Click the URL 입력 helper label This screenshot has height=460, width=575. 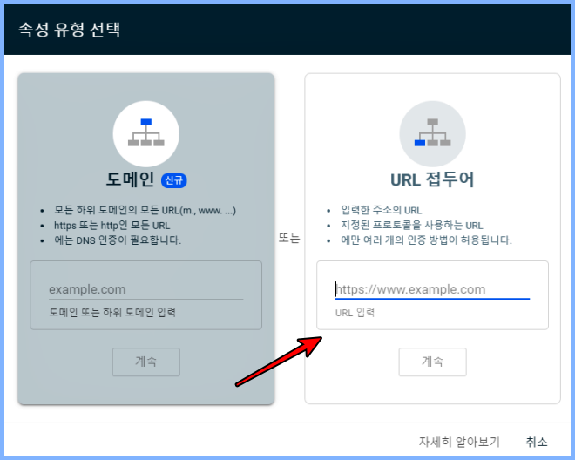coord(355,313)
